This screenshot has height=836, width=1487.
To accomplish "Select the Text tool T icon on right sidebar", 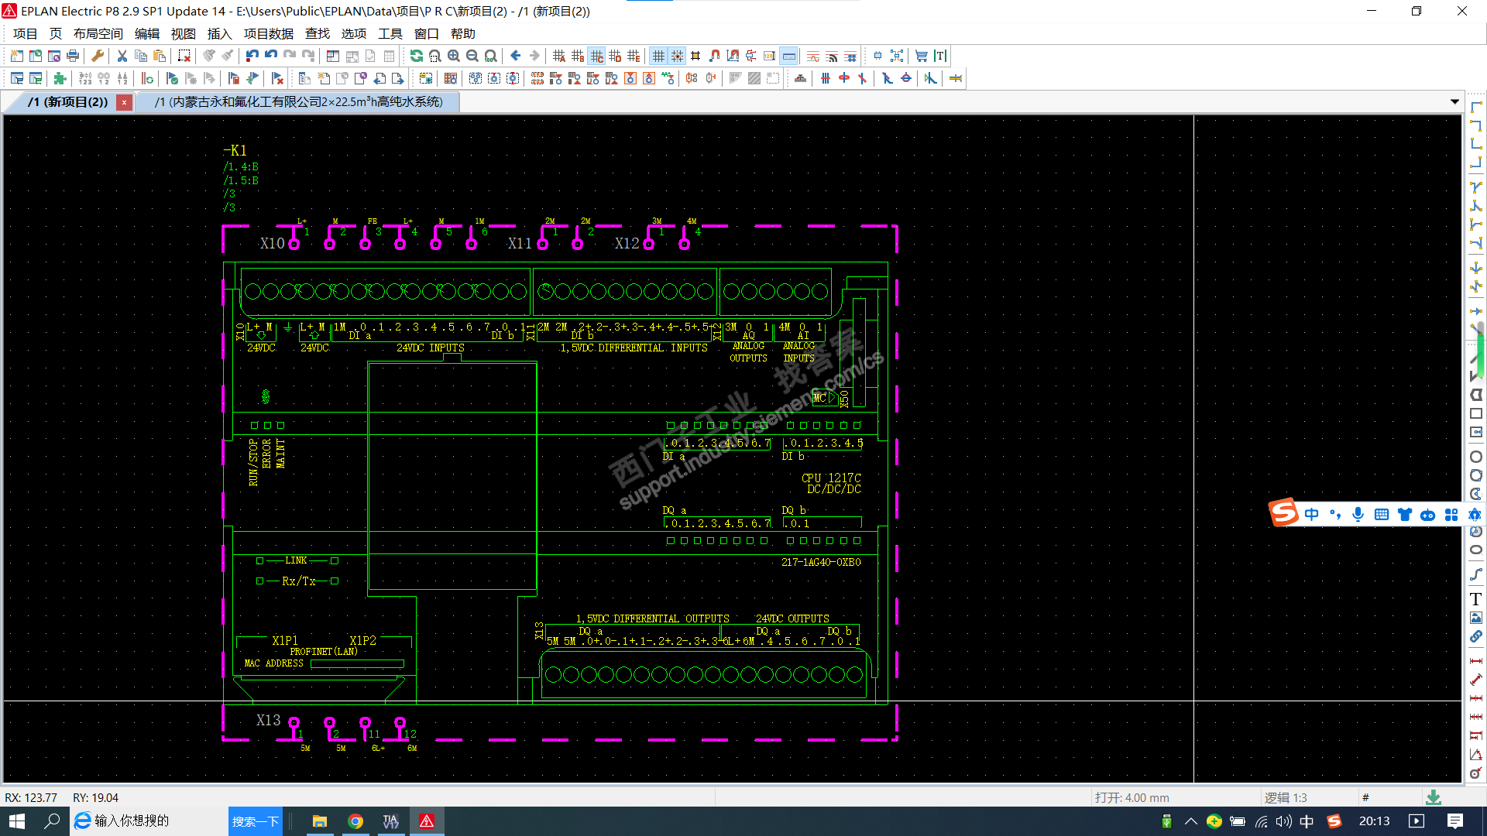I will (1476, 599).
